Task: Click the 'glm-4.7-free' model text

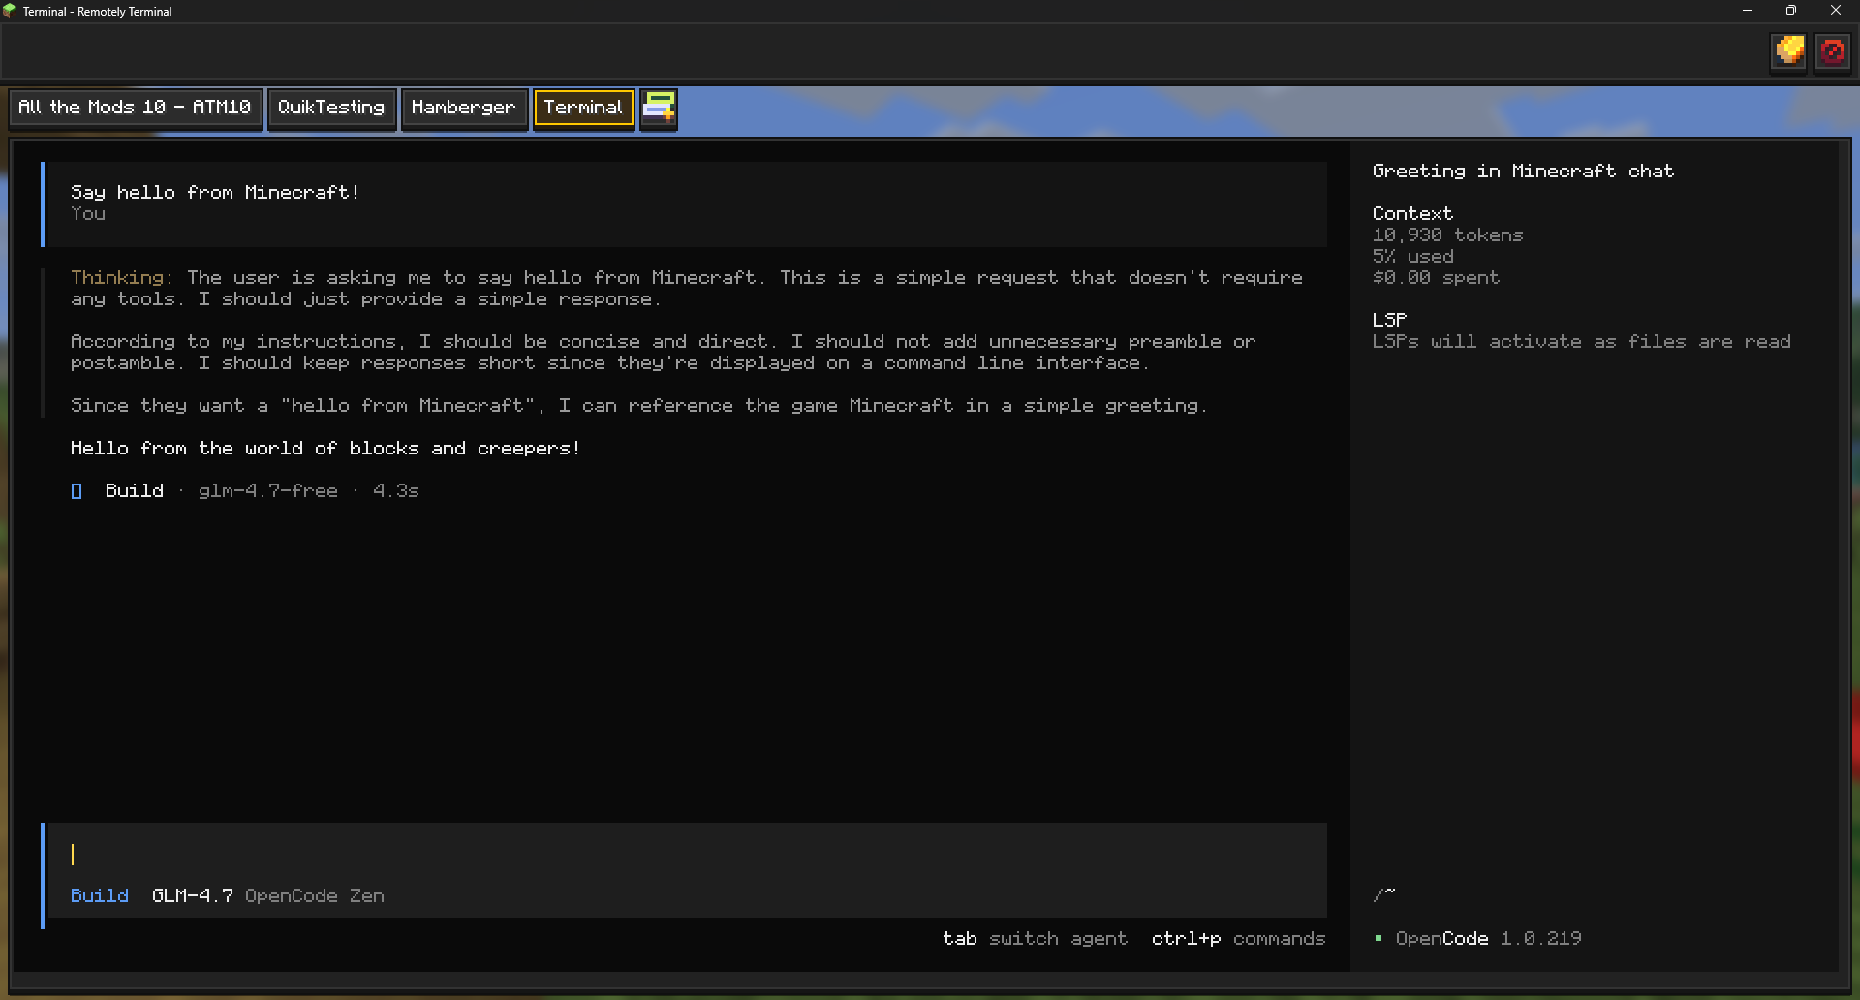Action: pyautogui.click(x=268, y=491)
